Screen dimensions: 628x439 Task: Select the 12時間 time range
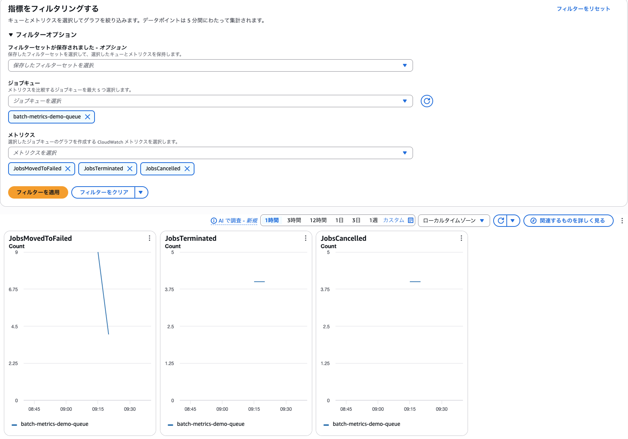point(318,220)
